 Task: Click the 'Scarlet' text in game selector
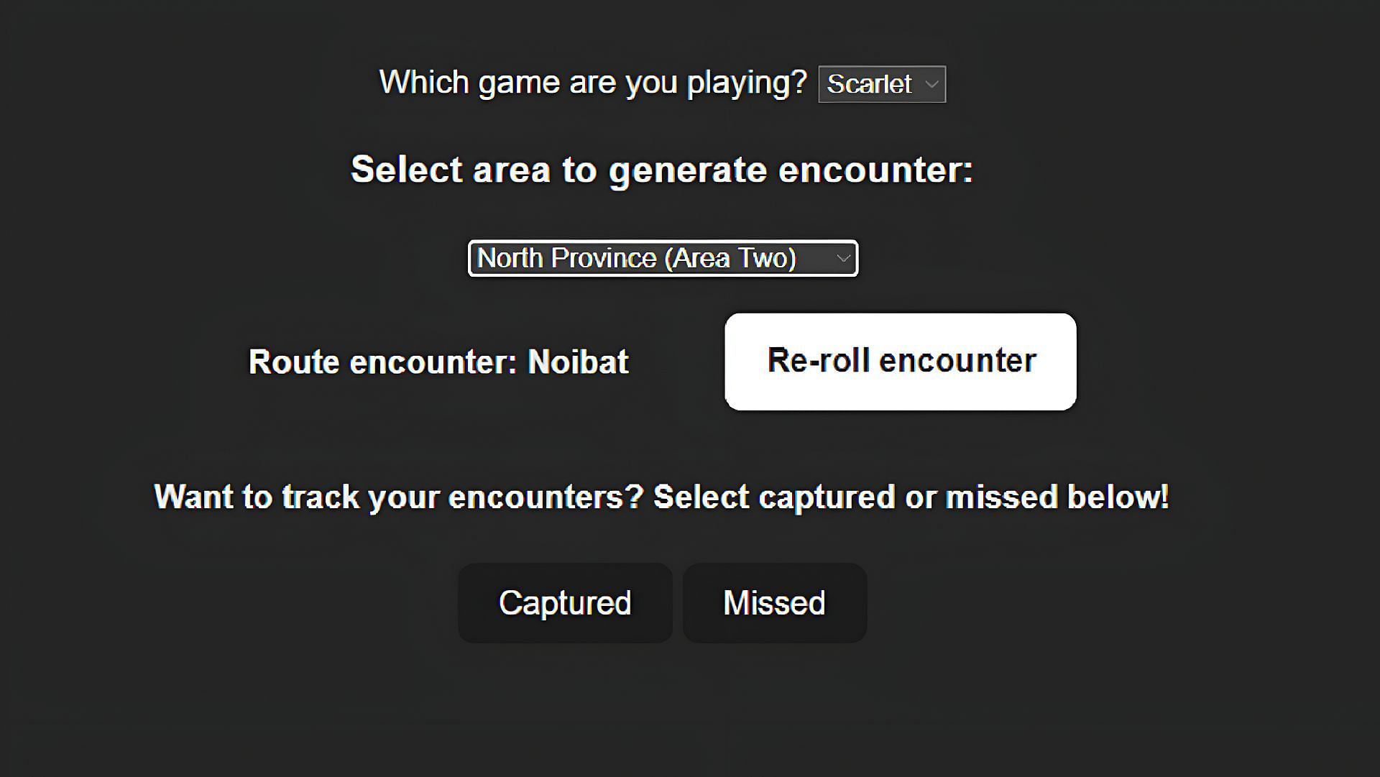click(x=869, y=84)
